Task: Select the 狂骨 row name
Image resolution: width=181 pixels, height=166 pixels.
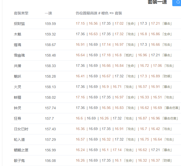Action: pos(18,118)
